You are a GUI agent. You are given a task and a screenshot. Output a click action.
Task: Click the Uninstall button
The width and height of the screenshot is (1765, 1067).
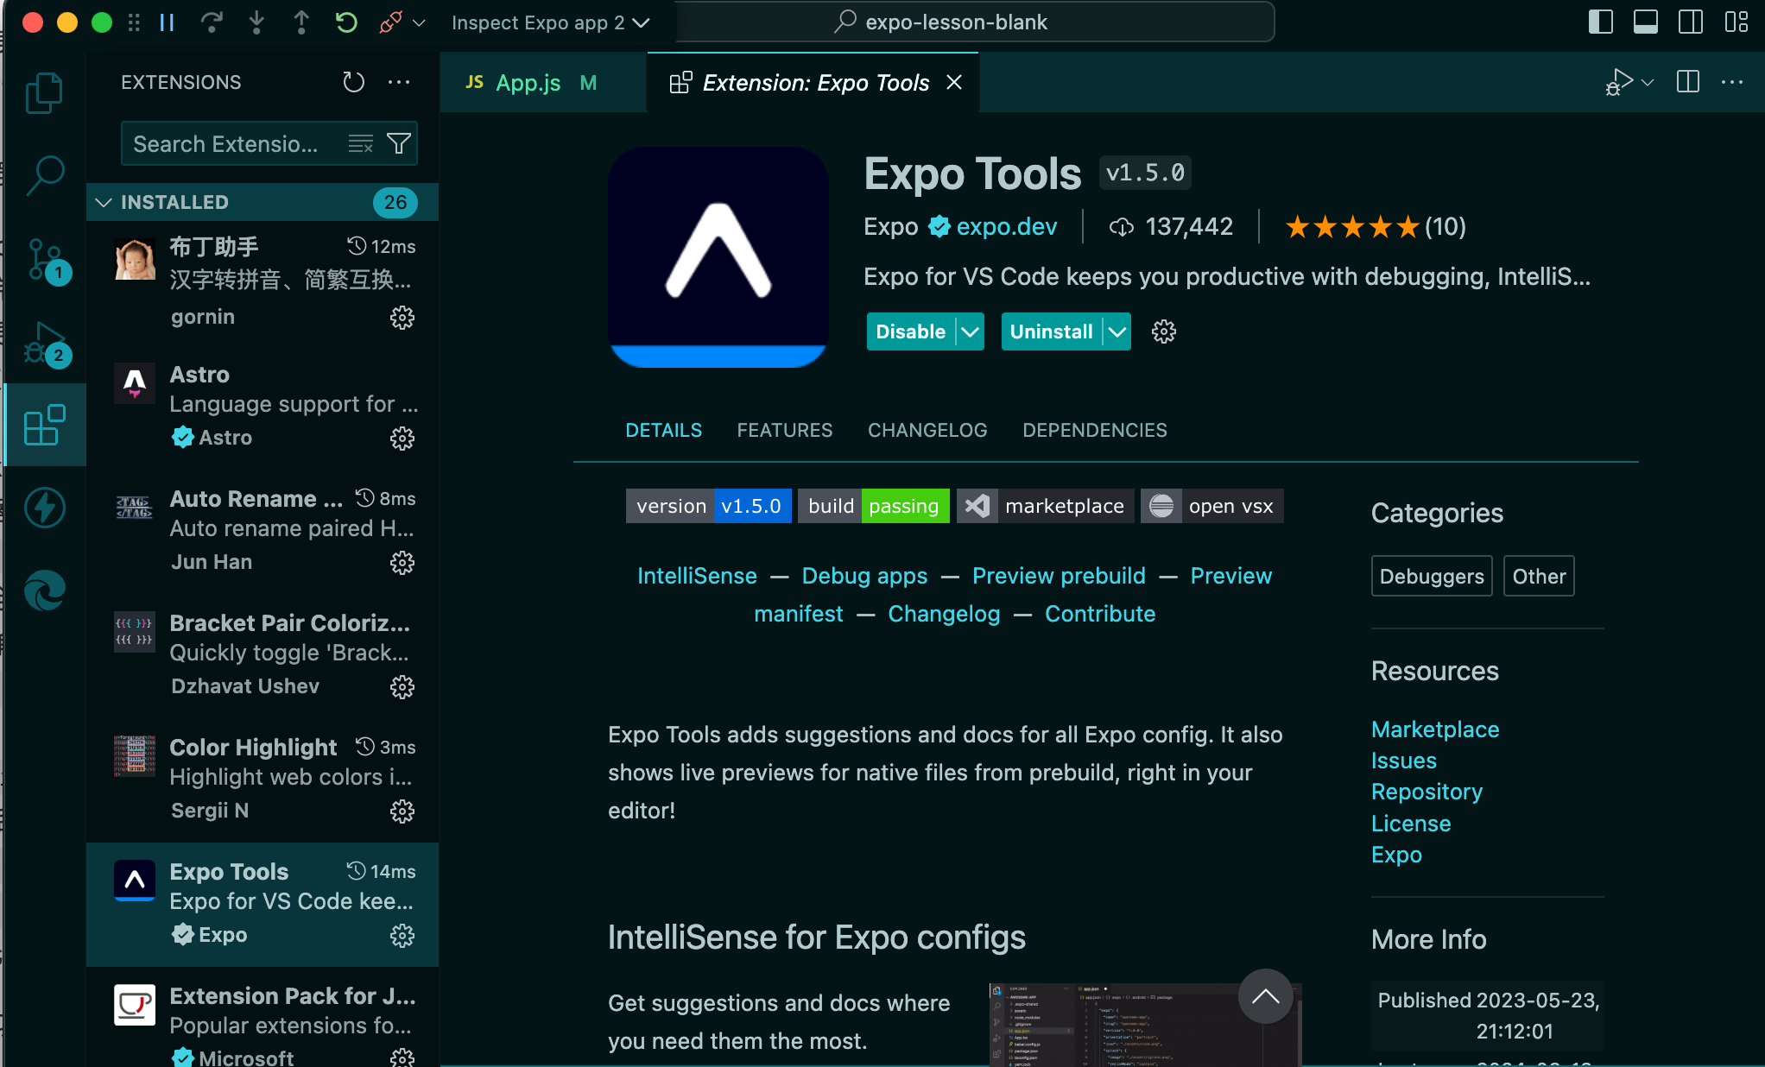coord(1051,331)
